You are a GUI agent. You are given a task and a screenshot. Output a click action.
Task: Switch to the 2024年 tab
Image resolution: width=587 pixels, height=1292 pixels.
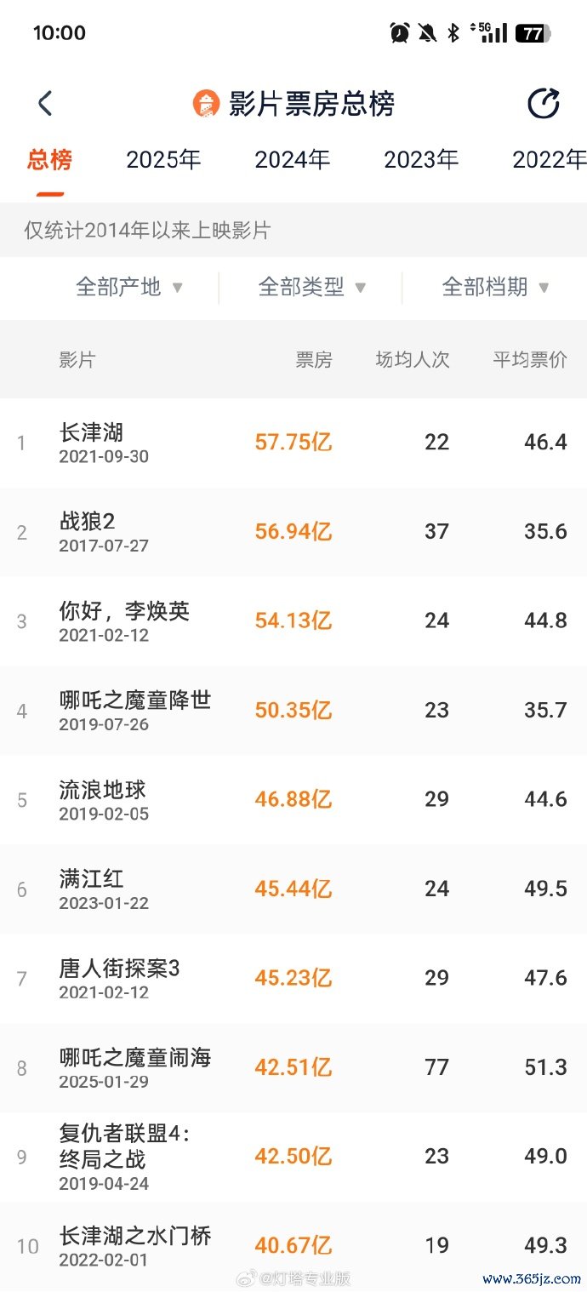(292, 160)
